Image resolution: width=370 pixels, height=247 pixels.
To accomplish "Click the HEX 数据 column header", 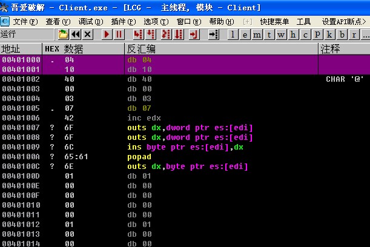I will [84, 49].
